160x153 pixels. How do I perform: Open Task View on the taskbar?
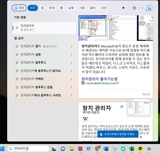click(54, 149)
